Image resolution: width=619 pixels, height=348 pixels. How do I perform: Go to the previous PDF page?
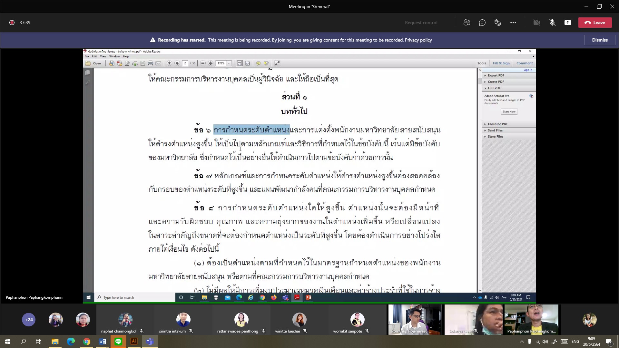tap(169, 63)
